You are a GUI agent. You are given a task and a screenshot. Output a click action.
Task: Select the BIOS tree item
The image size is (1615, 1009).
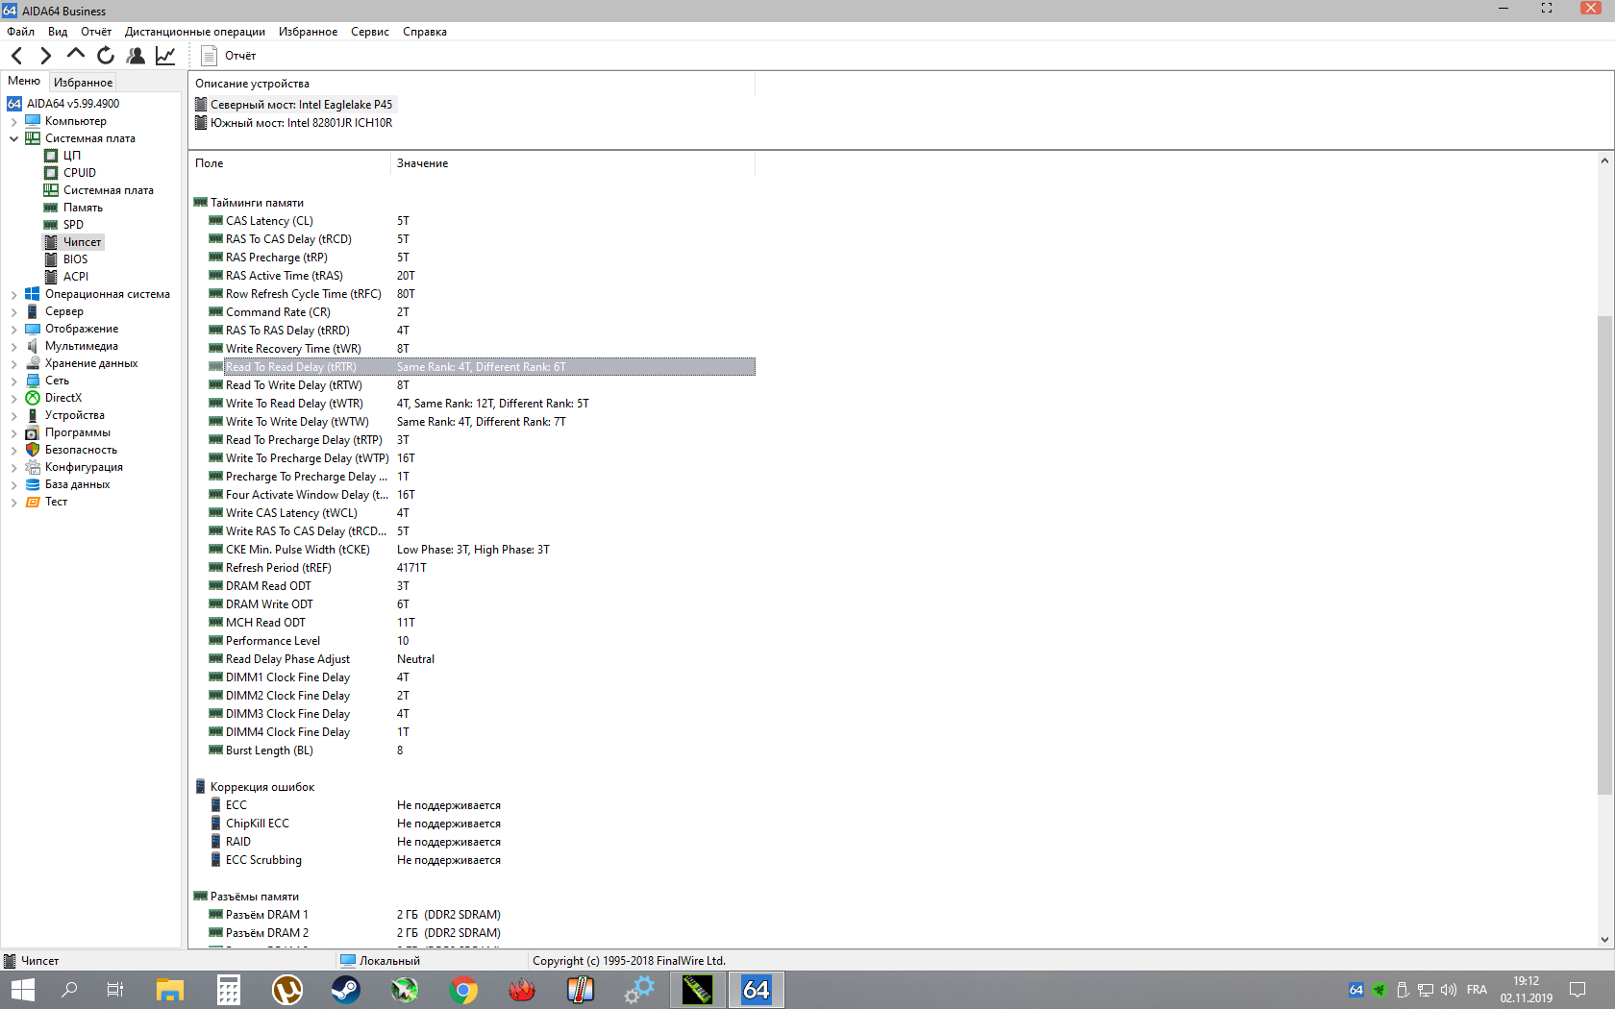point(75,259)
